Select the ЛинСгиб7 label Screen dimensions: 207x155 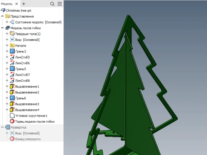[x=22, y=75]
